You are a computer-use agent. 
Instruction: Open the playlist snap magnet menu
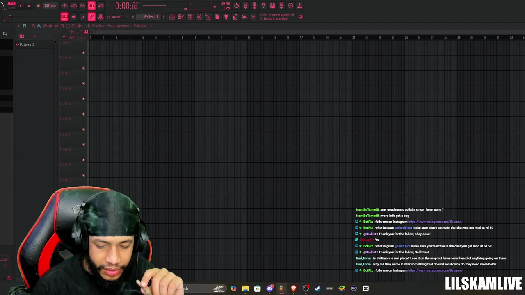(24, 26)
